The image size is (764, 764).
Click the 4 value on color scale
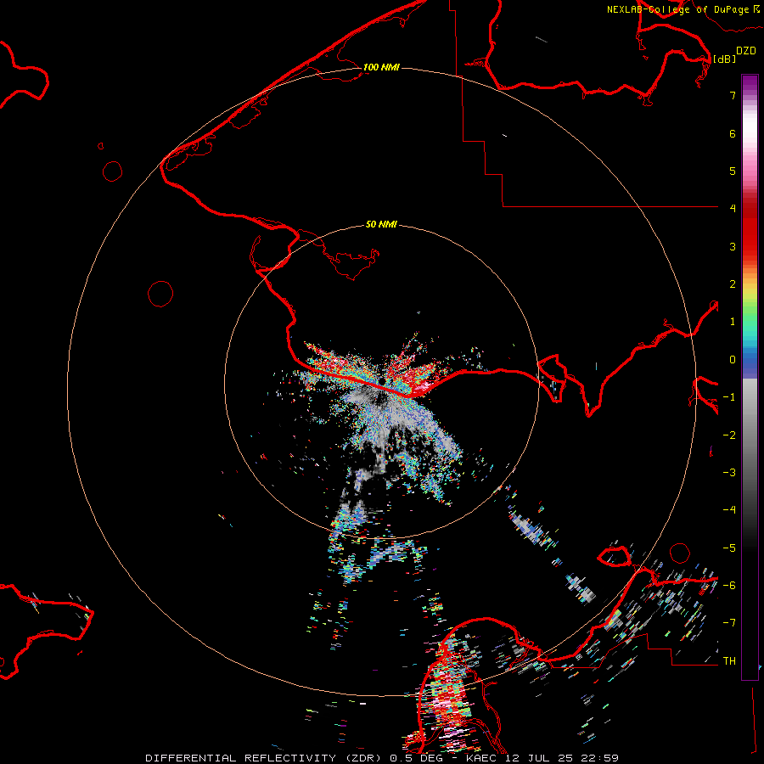(x=733, y=209)
